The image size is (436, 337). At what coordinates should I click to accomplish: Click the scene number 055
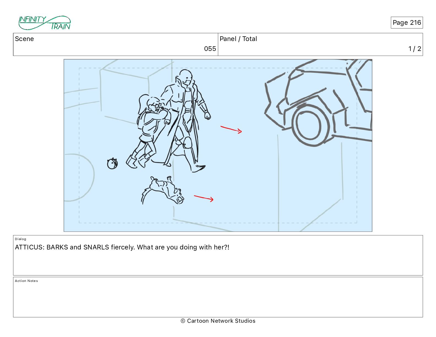(210, 49)
